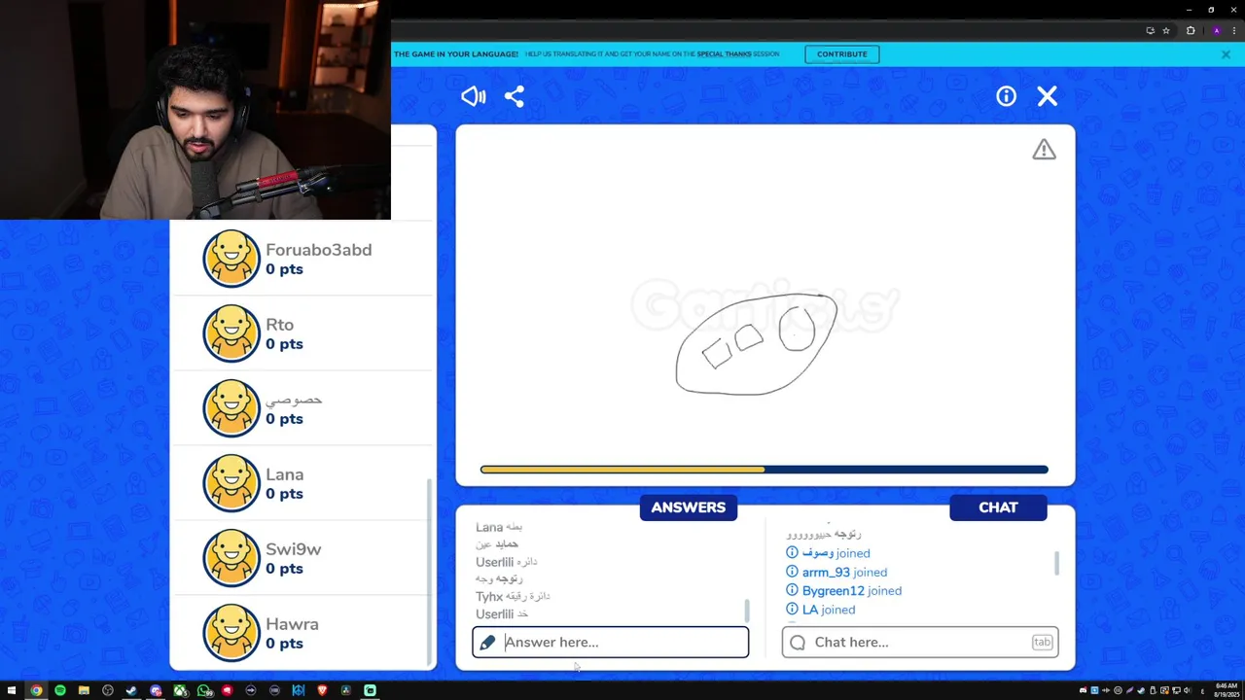Click the player name Rto
Viewport: 1245px width, 700px height.
point(279,325)
